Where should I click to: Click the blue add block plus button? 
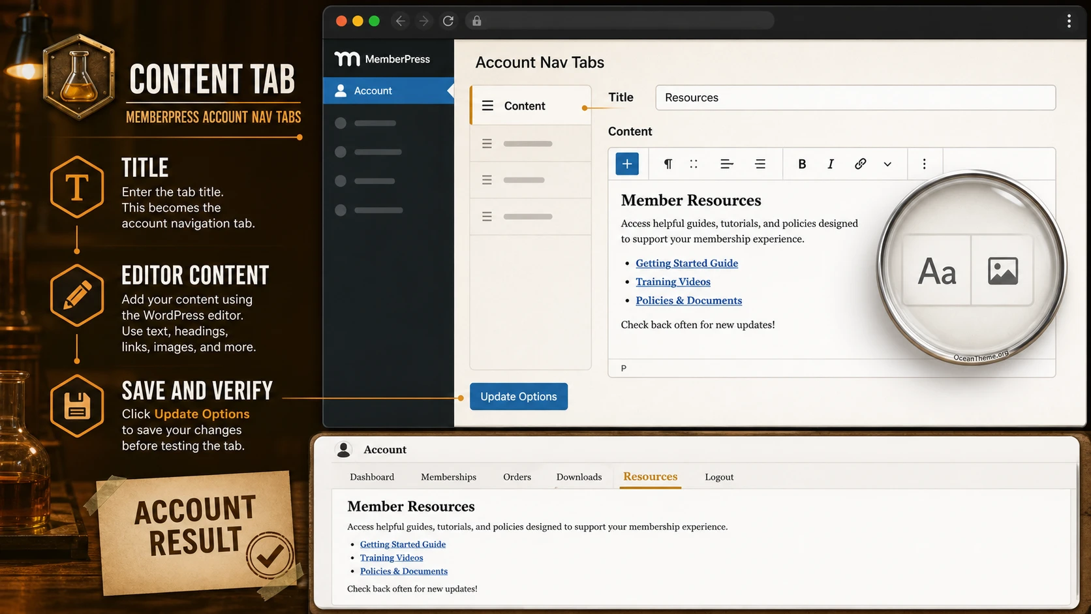click(627, 164)
